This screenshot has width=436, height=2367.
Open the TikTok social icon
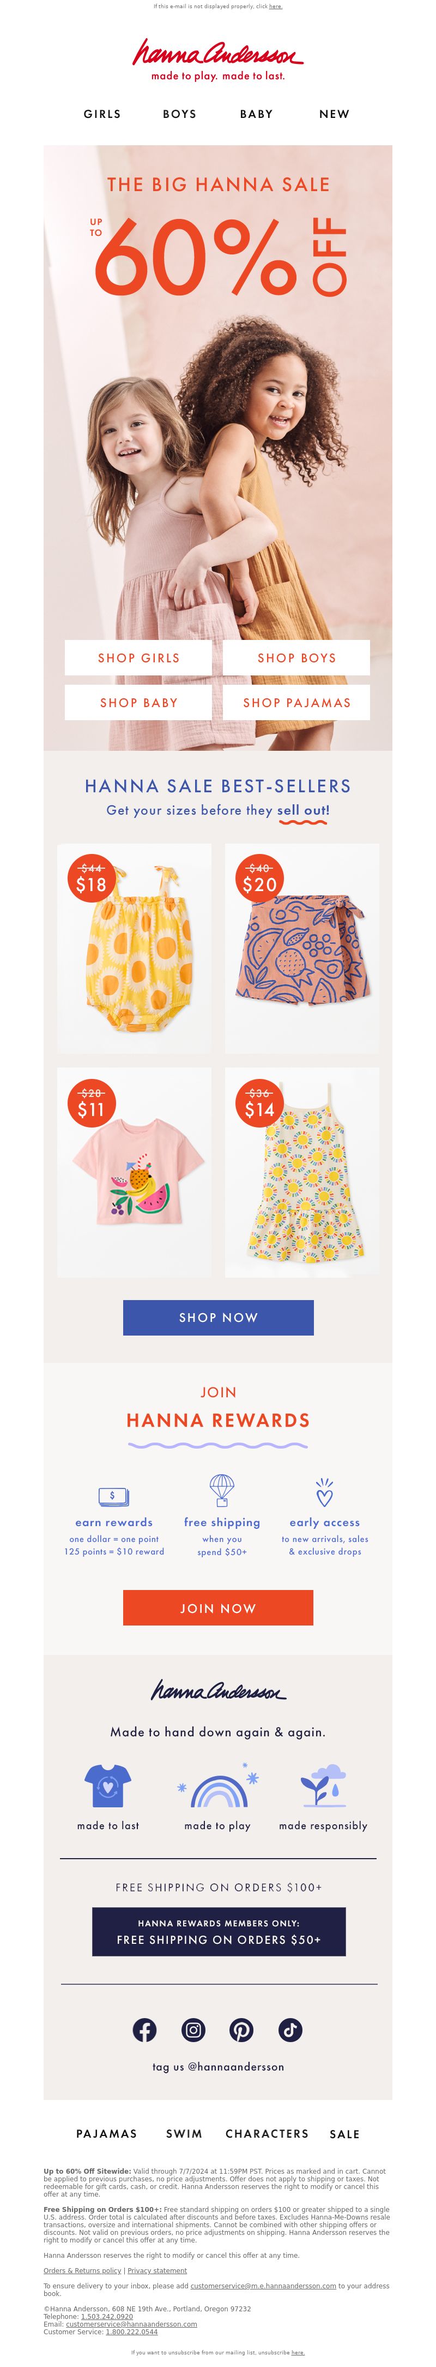click(291, 2030)
